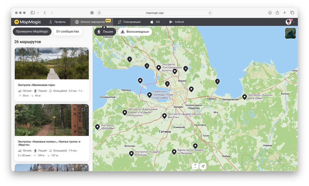Open the 2-route cluster east of Мурино
Image resolution: width=309 pixels, height=186 pixels.
tap(217, 82)
